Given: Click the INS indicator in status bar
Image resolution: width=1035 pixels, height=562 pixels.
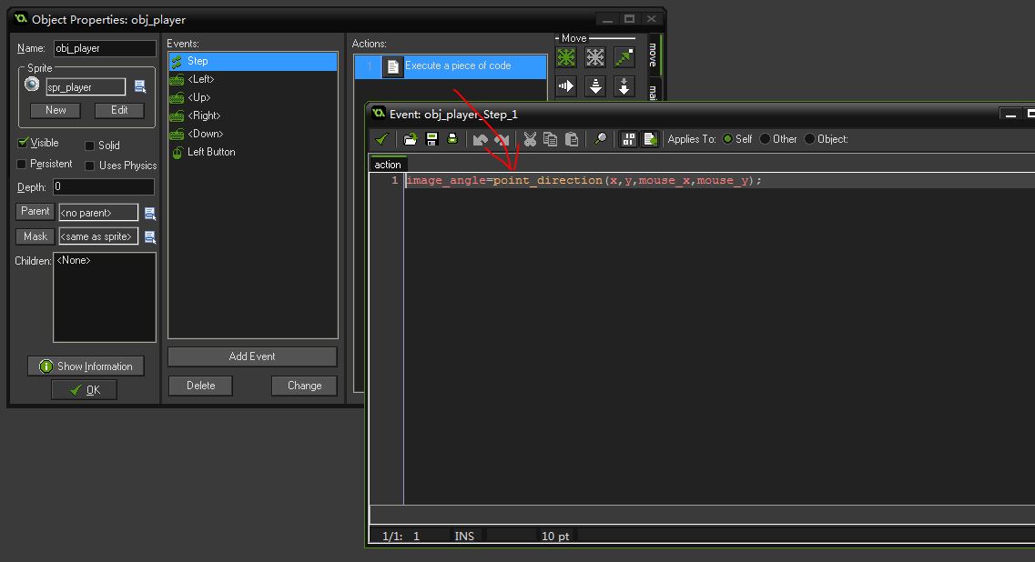Looking at the screenshot, I should pyautogui.click(x=464, y=537).
